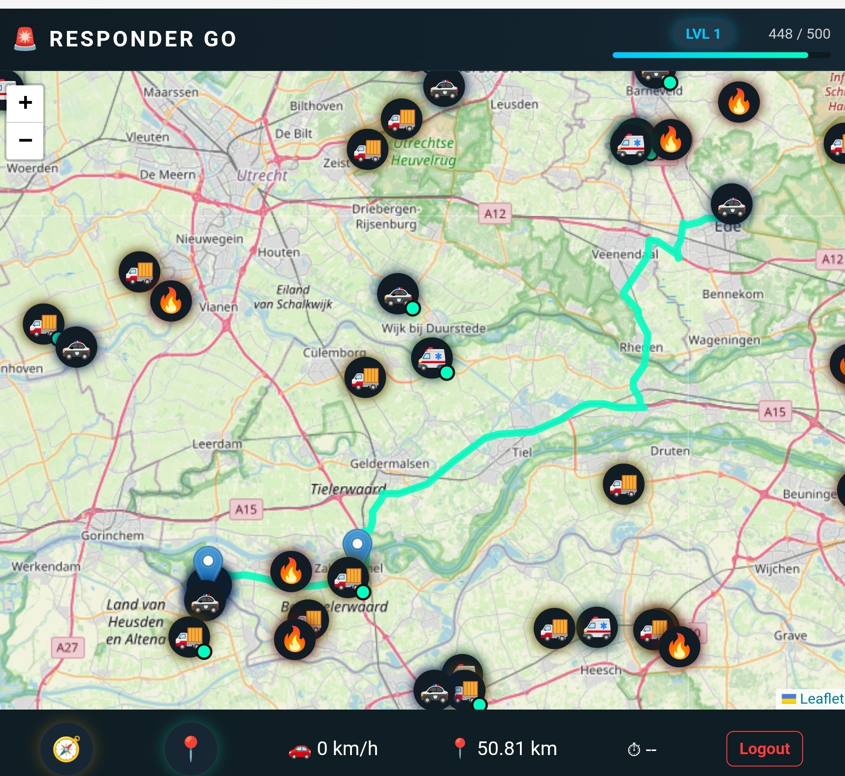845x776 pixels.
Task: Open the ambulance marker near Wijk bij Duurstede
Action: point(432,359)
